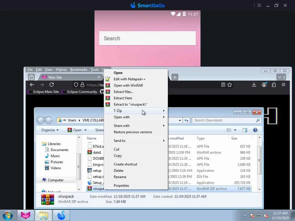
Task: Expand the Send to submenu
Action: (136, 140)
